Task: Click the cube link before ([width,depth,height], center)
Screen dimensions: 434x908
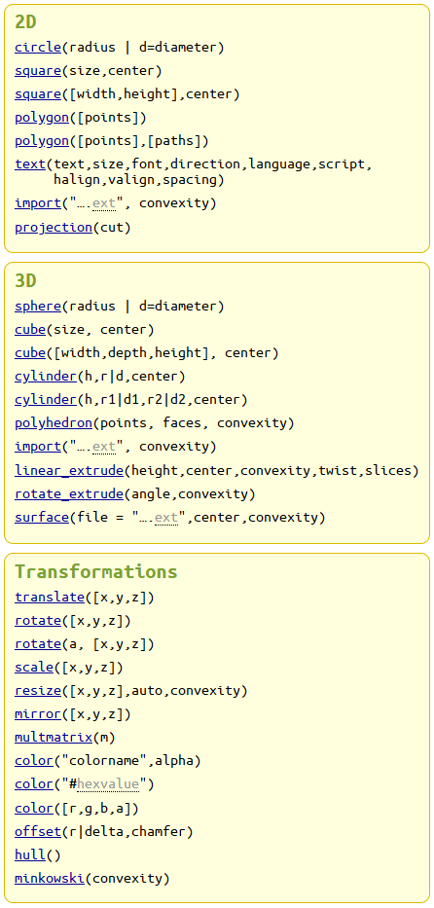Action: (30, 352)
